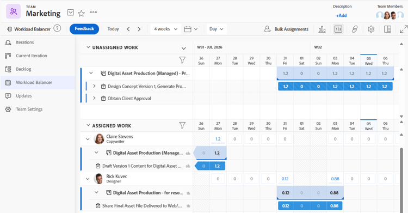Collapse Rick's Digital Asset Production project
408x213 pixels.
[96, 192]
